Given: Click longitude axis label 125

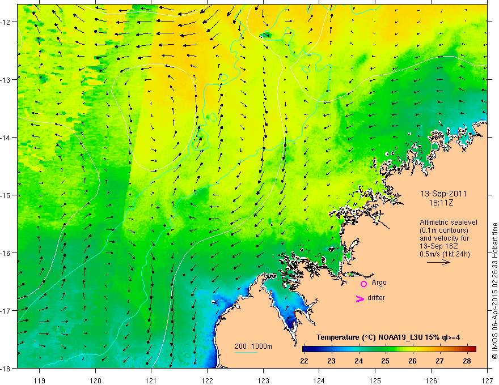Looking at the screenshot, I should [x=375, y=380].
